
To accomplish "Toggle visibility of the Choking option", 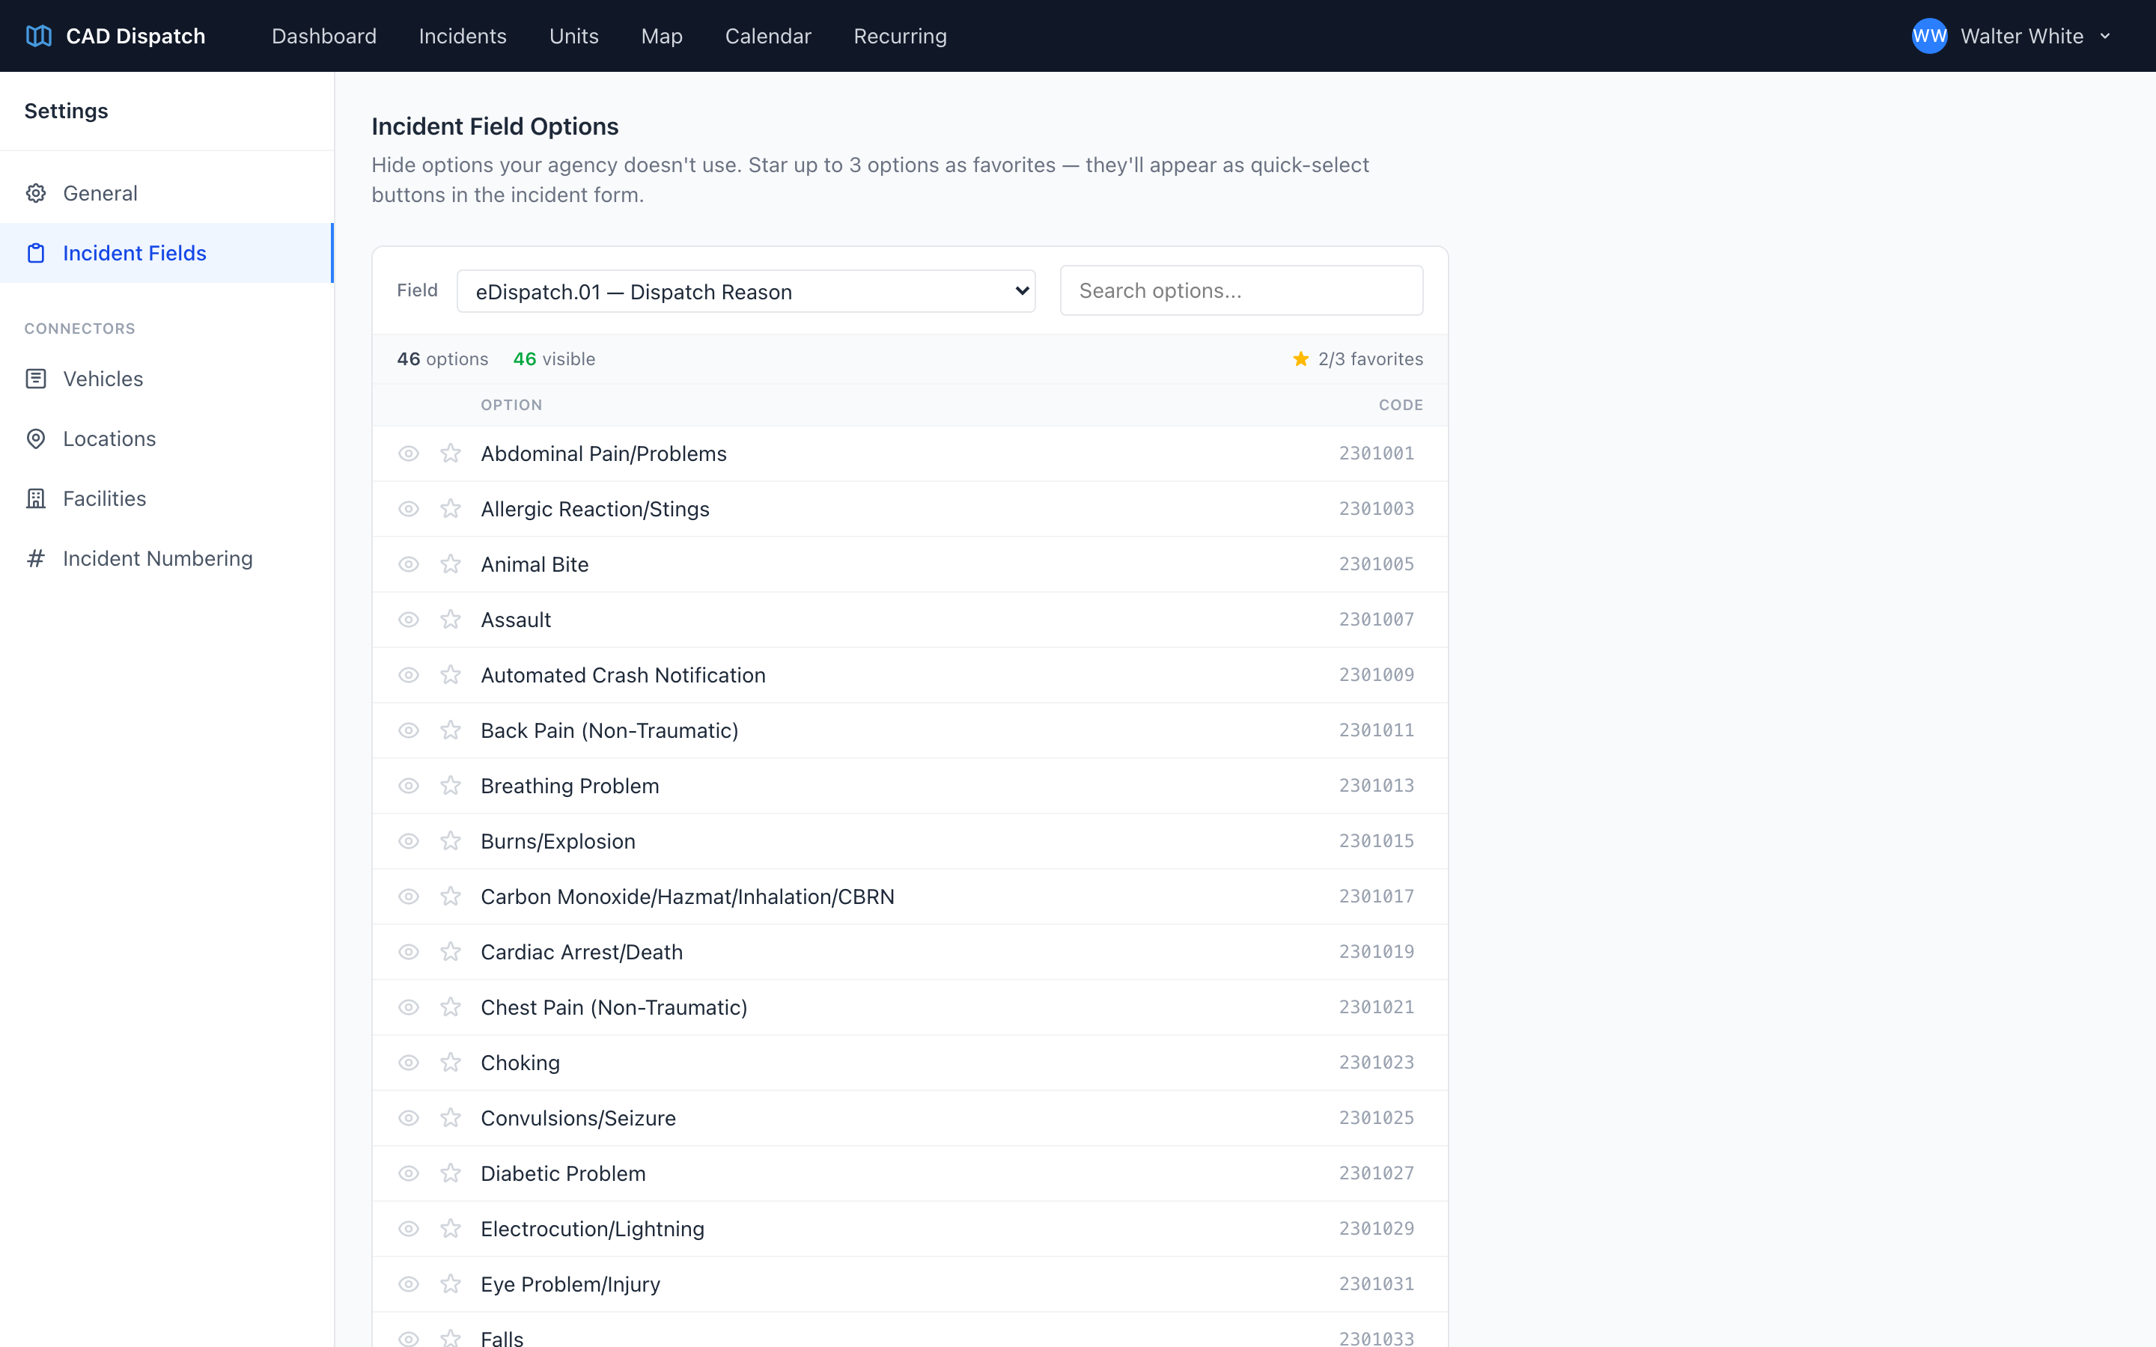I will (x=409, y=1062).
